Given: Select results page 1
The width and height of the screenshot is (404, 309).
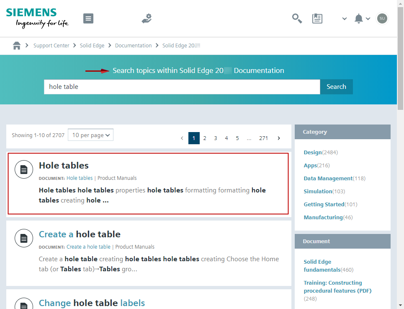Looking at the screenshot, I should pyautogui.click(x=194, y=138).
